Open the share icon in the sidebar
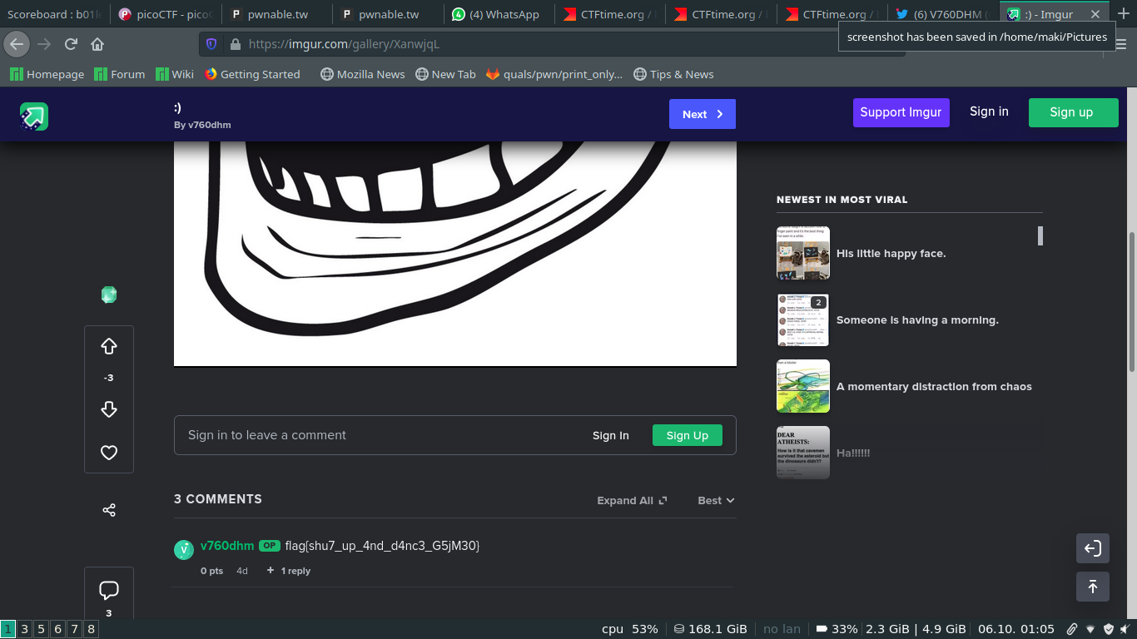This screenshot has width=1137, height=639. pyautogui.click(x=109, y=510)
